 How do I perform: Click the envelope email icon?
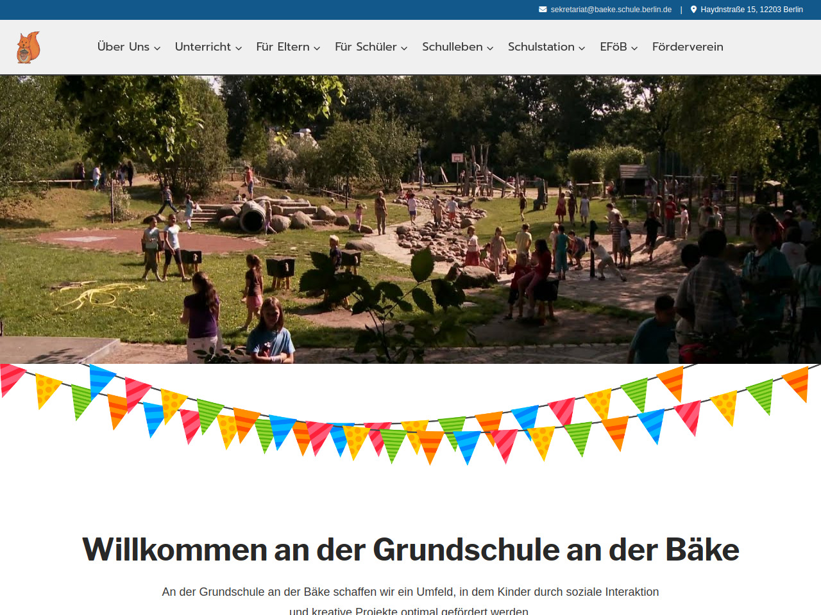click(x=543, y=10)
